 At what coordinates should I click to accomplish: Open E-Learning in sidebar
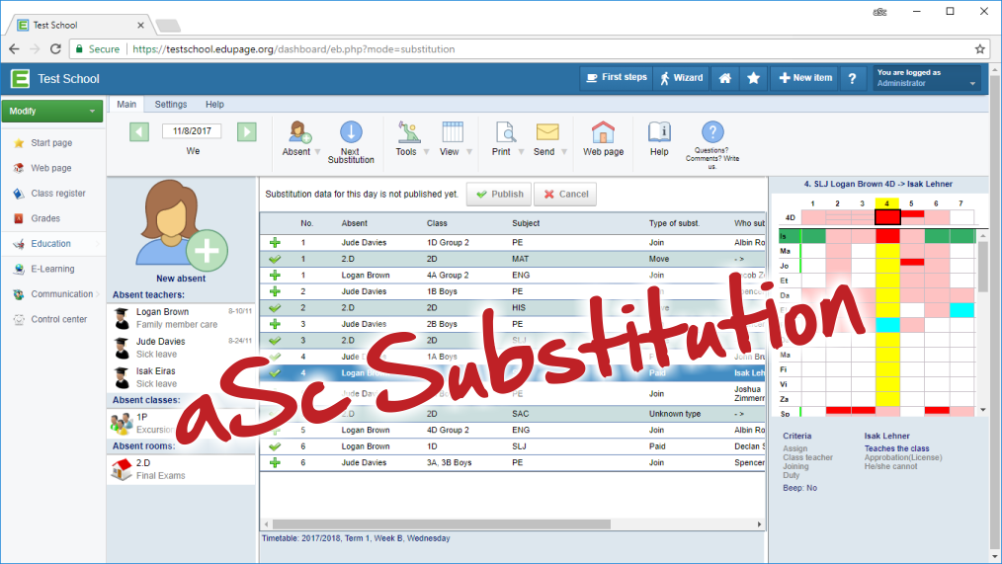pos(53,269)
